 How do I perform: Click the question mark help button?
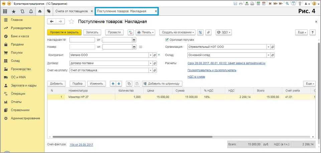point(313,32)
